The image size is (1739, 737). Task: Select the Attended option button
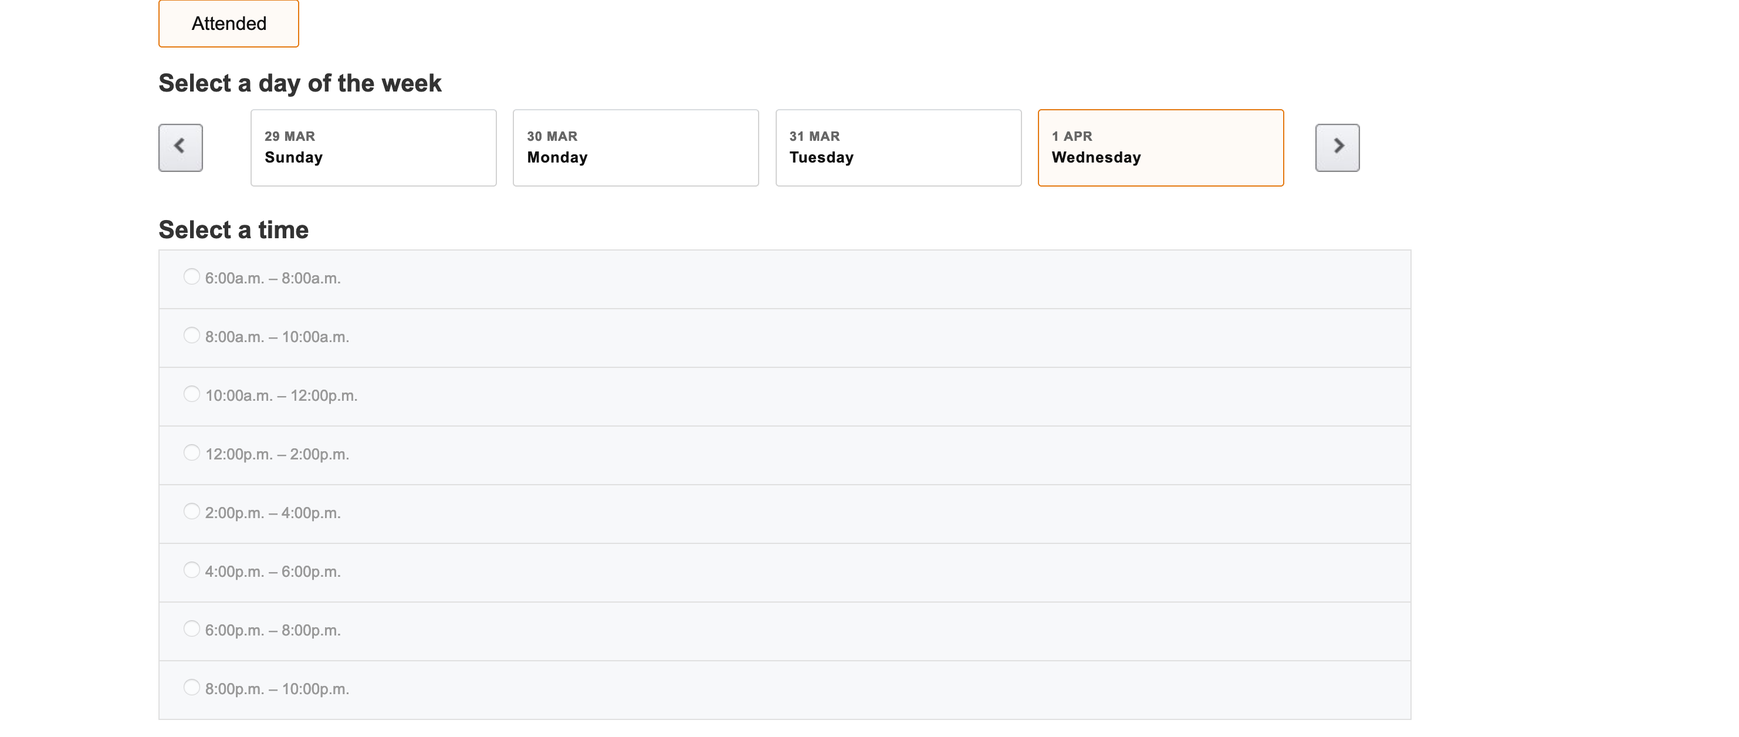(x=229, y=23)
